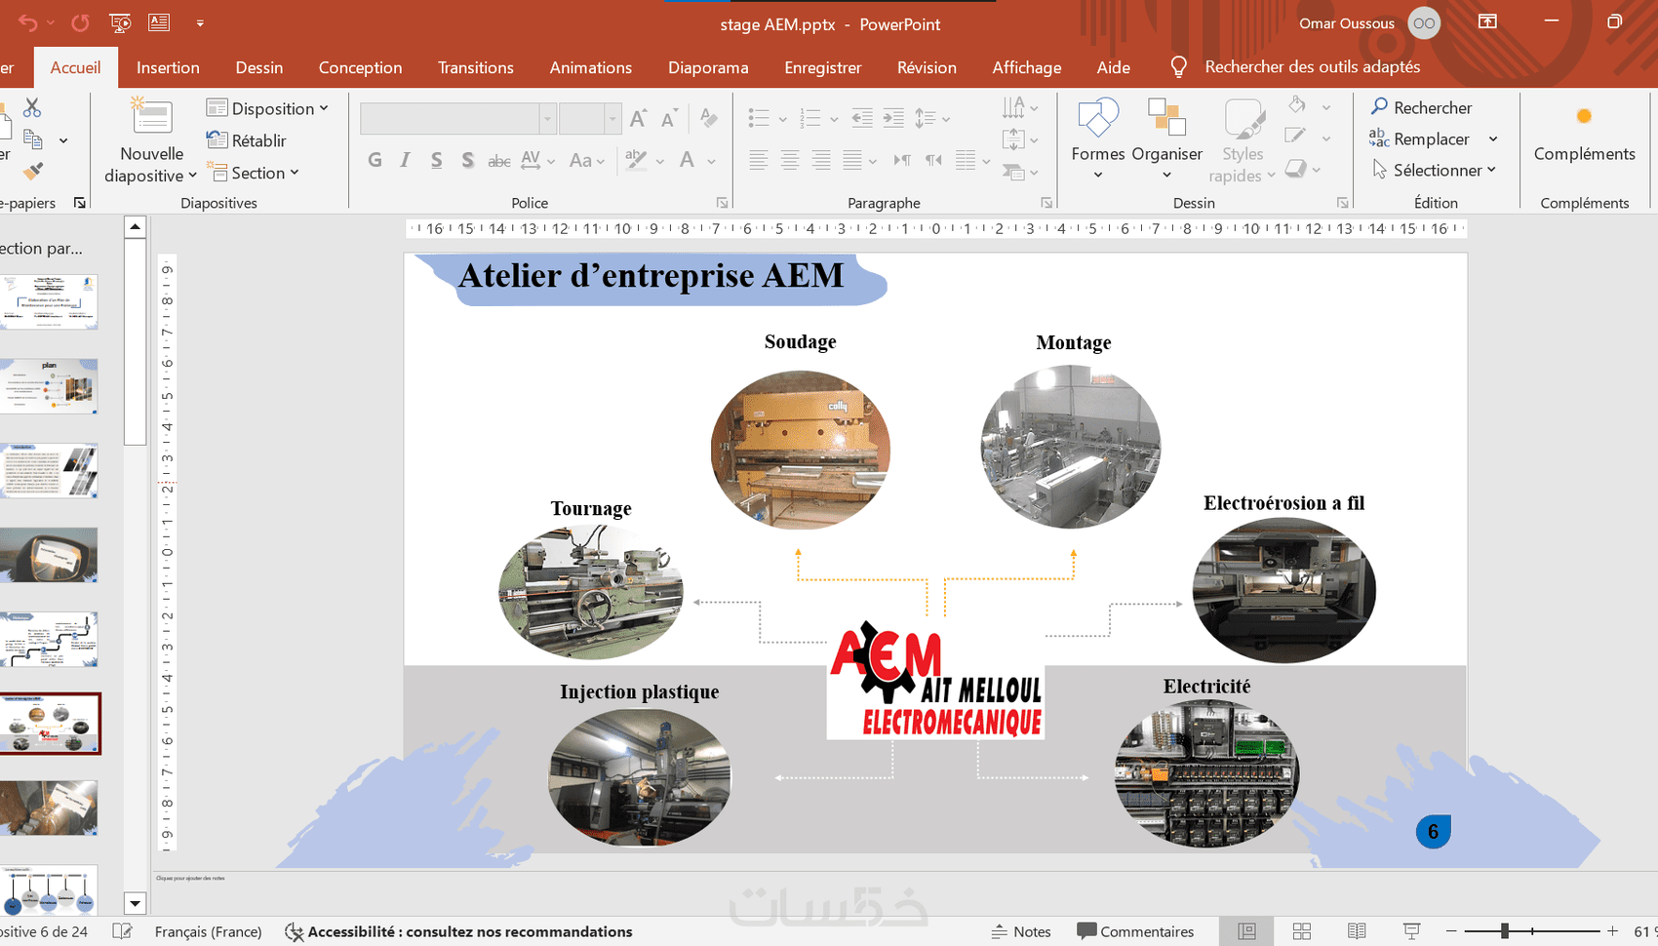This screenshot has height=946, width=1658.
Task: Click Rétablir to reset the slide
Action: tap(247, 140)
